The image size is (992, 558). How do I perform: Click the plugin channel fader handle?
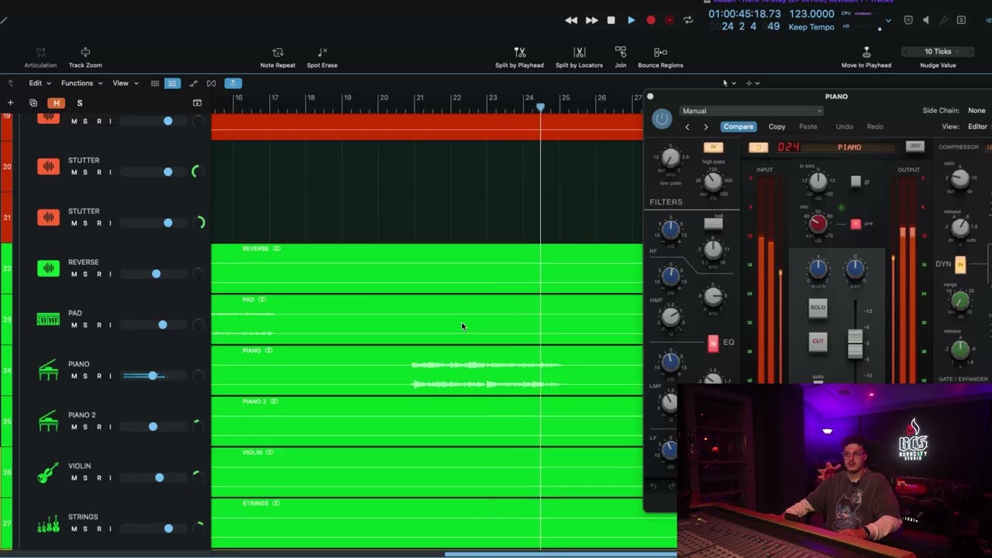tap(855, 343)
